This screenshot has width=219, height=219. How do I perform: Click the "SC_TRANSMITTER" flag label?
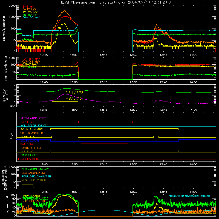coord(32,133)
